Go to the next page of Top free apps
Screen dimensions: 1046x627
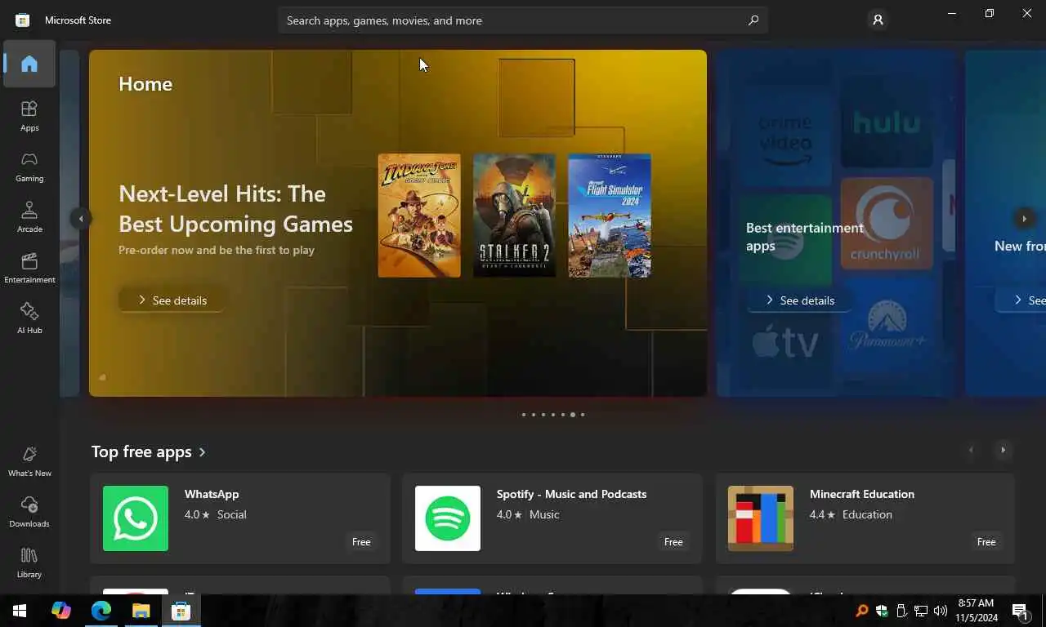tap(1004, 450)
